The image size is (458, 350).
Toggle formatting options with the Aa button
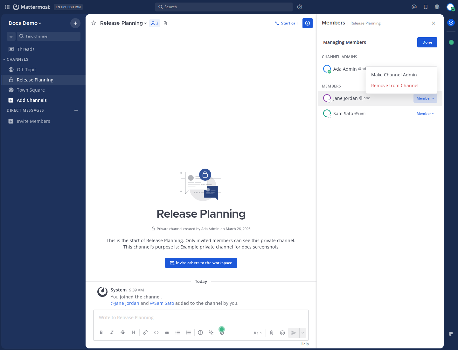[x=258, y=333]
